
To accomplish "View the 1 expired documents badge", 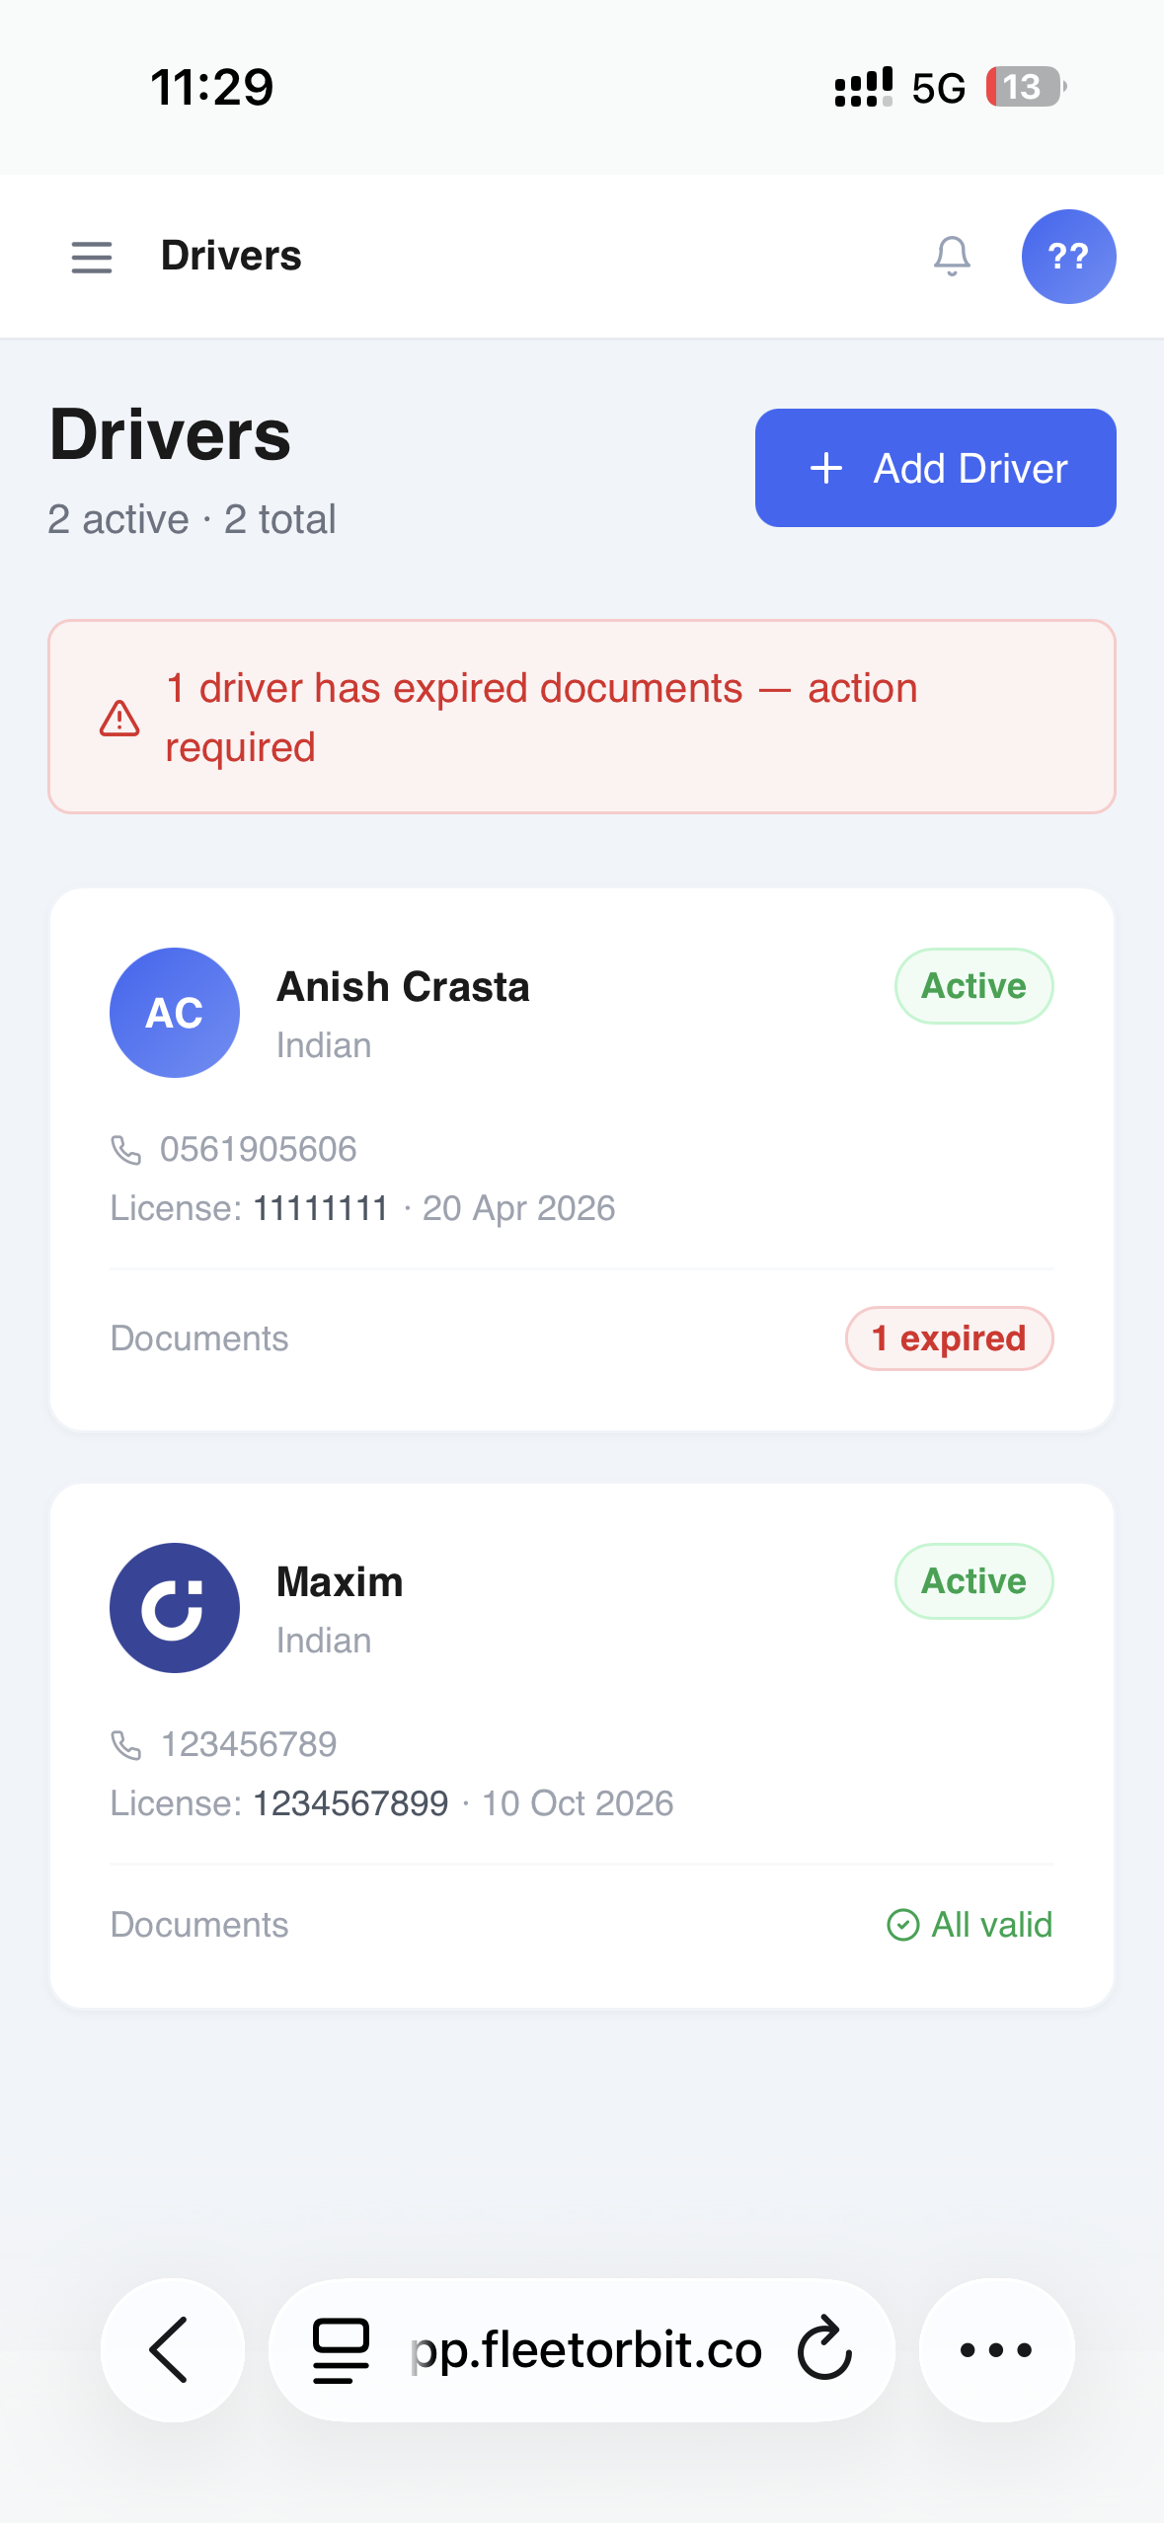I will [949, 1338].
